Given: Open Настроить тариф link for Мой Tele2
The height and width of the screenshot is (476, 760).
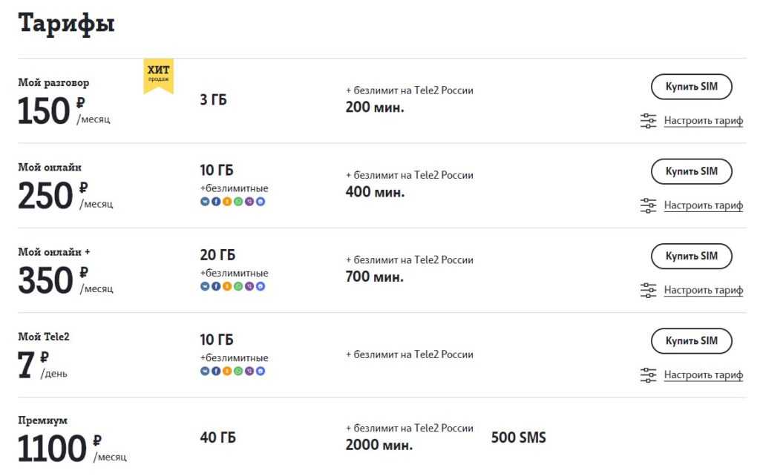Looking at the screenshot, I should [704, 375].
